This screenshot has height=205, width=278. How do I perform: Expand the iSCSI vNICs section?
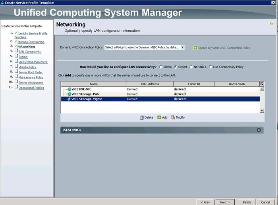click(x=259, y=130)
